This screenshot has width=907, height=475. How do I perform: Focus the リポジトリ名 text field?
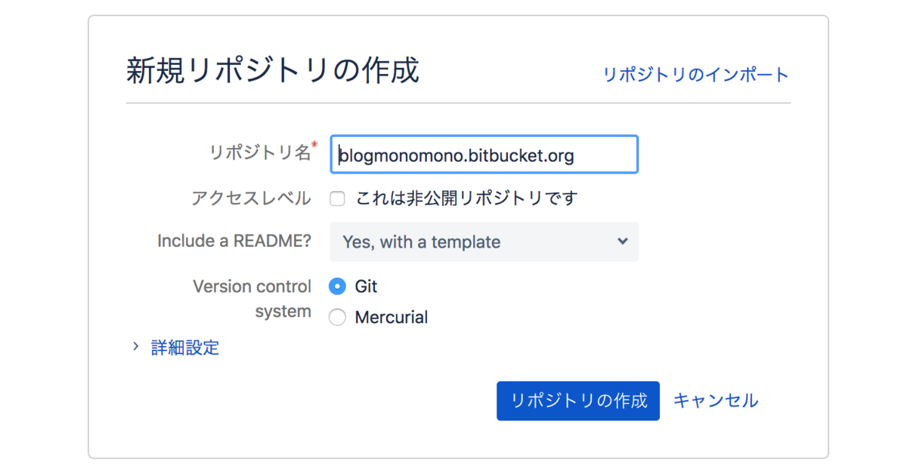click(484, 155)
